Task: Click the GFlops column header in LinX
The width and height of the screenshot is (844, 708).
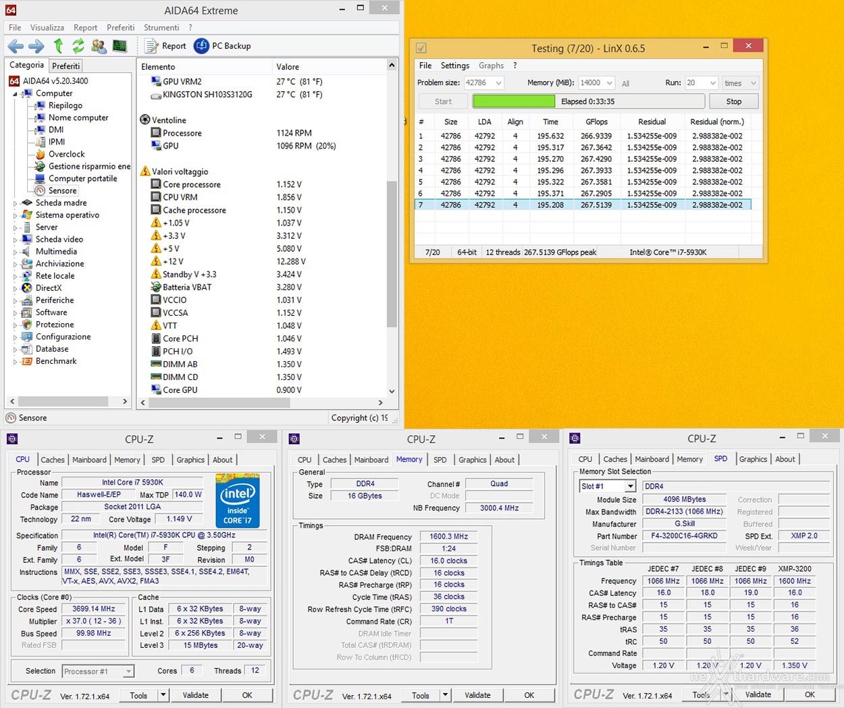Action: (596, 121)
